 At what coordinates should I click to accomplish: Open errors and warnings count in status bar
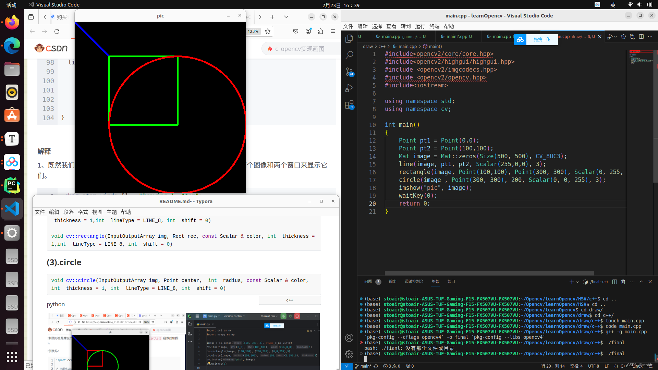[392, 366]
